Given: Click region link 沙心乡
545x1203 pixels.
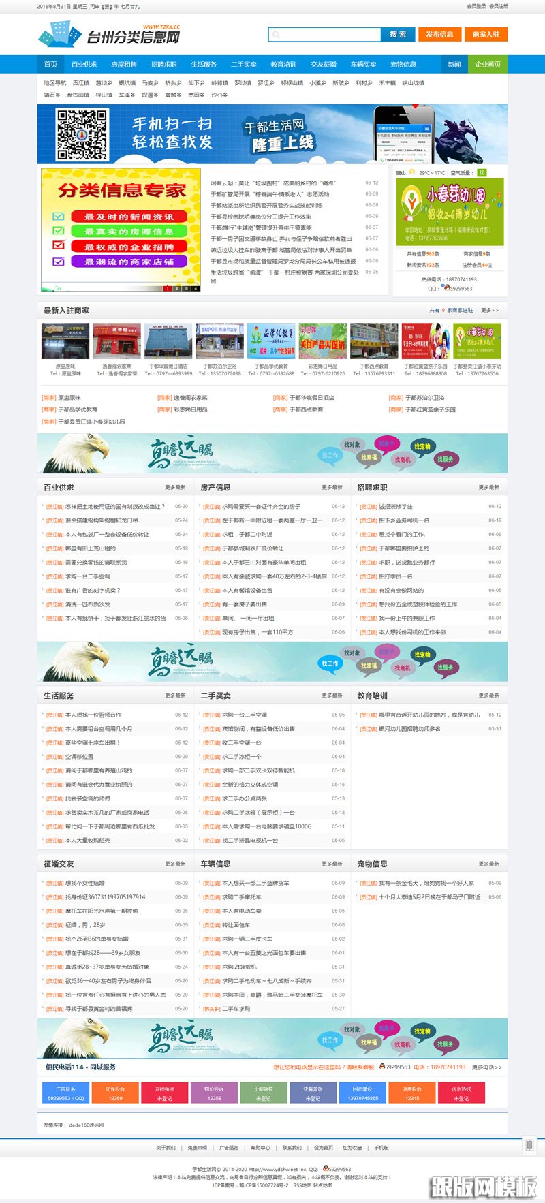Looking at the screenshot, I should point(219,95).
